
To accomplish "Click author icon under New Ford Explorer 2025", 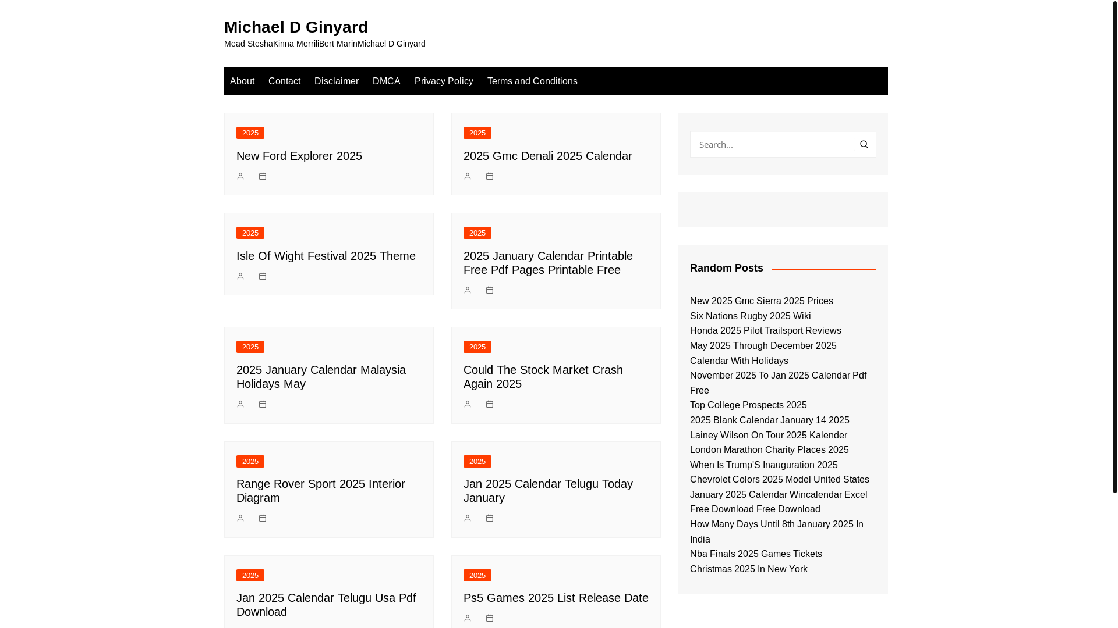I will 240,176.
